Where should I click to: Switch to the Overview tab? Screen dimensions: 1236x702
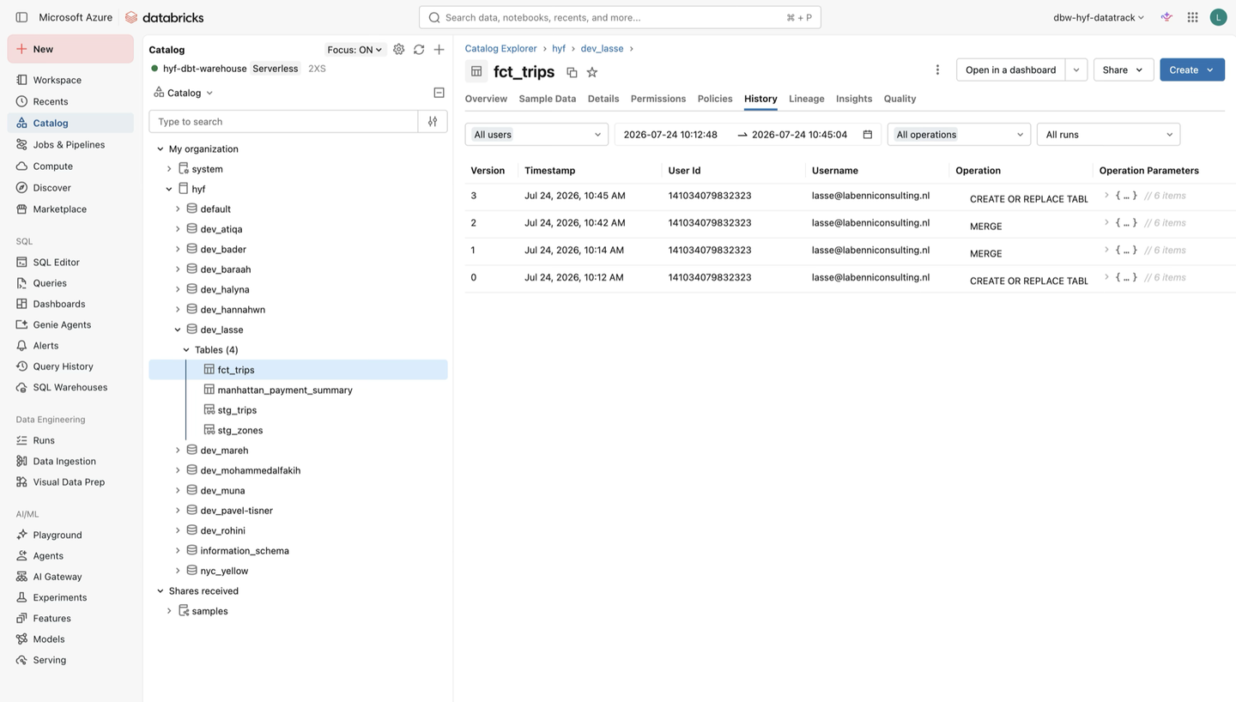coord(486,99)
